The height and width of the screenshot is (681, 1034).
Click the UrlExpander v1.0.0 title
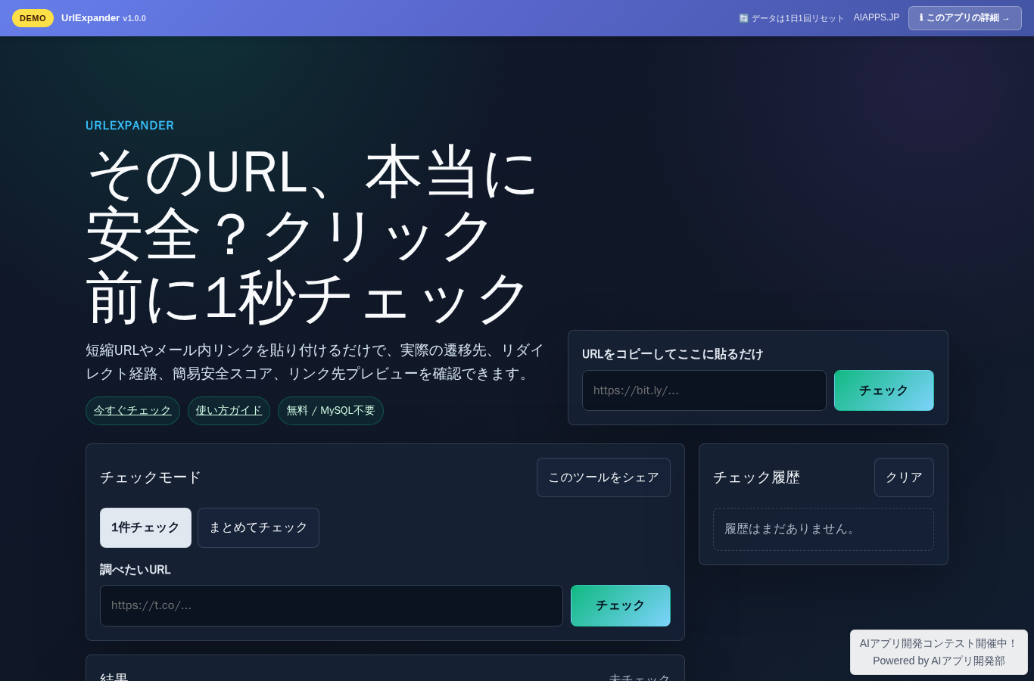[104, 18]
